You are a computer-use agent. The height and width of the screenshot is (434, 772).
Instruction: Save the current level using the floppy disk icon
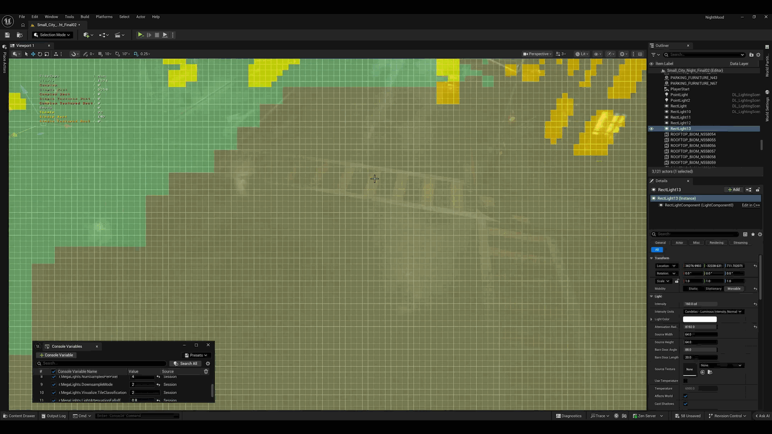pyautogui.click(x=7, y=35)
